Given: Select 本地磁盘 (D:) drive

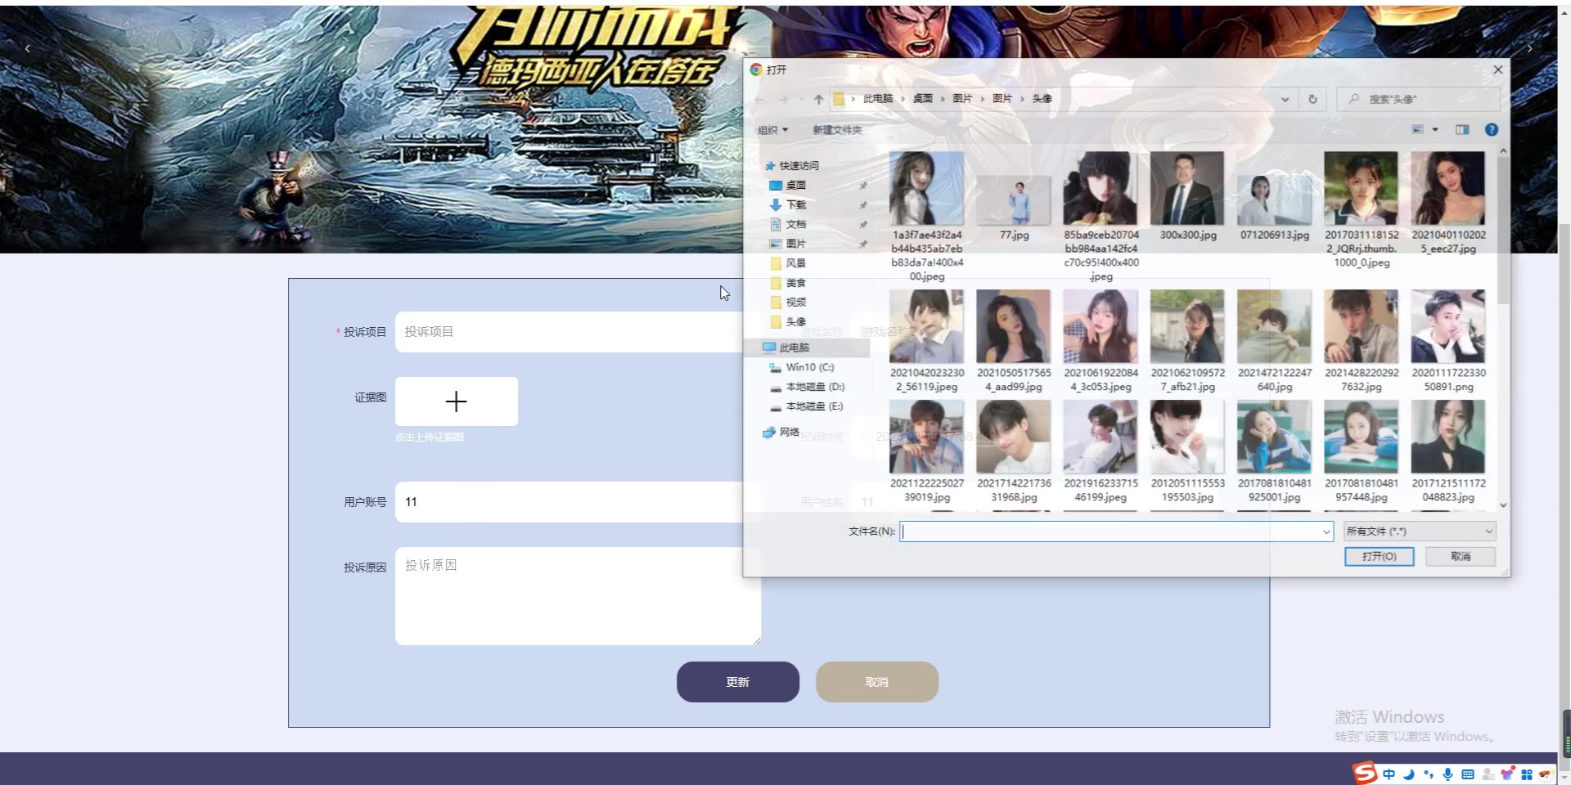Looking at the screenshot, I should pos(815,387).
